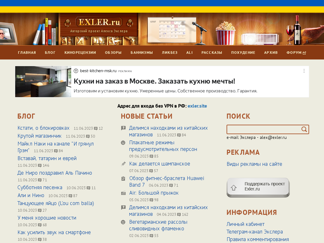Open 'Как усилить звук на смартфоне' post

(x=54, y=233)
